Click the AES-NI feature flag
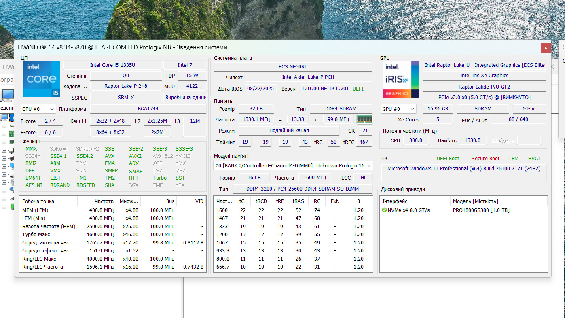 34,185
